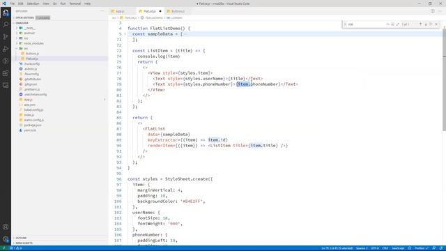Click the UTF-8 encoding status item
The width and height of the screenshot is (446, 251).
point(375,248)
